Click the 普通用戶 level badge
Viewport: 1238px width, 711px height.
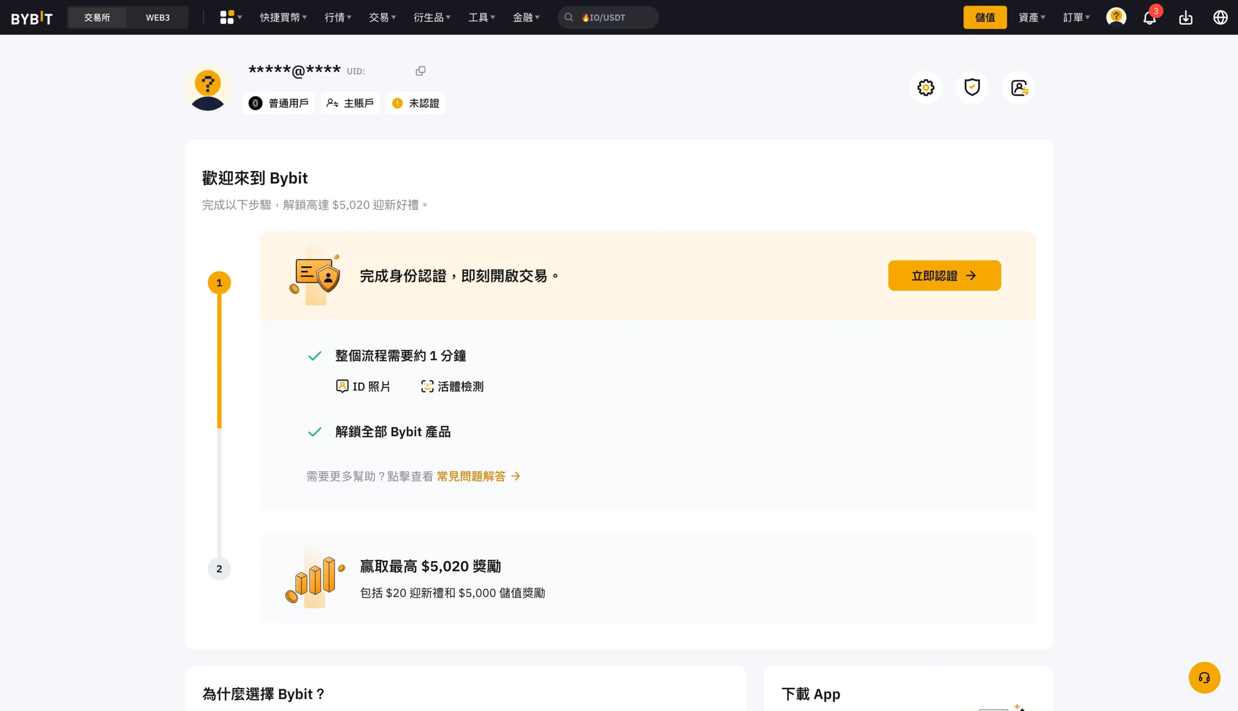point(279,103)
